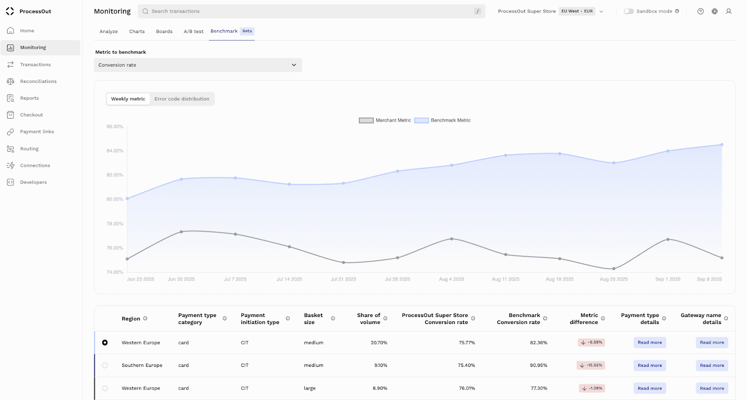Open the user account profile icon

(x=728, y=11)
